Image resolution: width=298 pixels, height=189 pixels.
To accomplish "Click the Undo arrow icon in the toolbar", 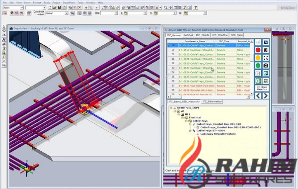I will pos(97,7).
